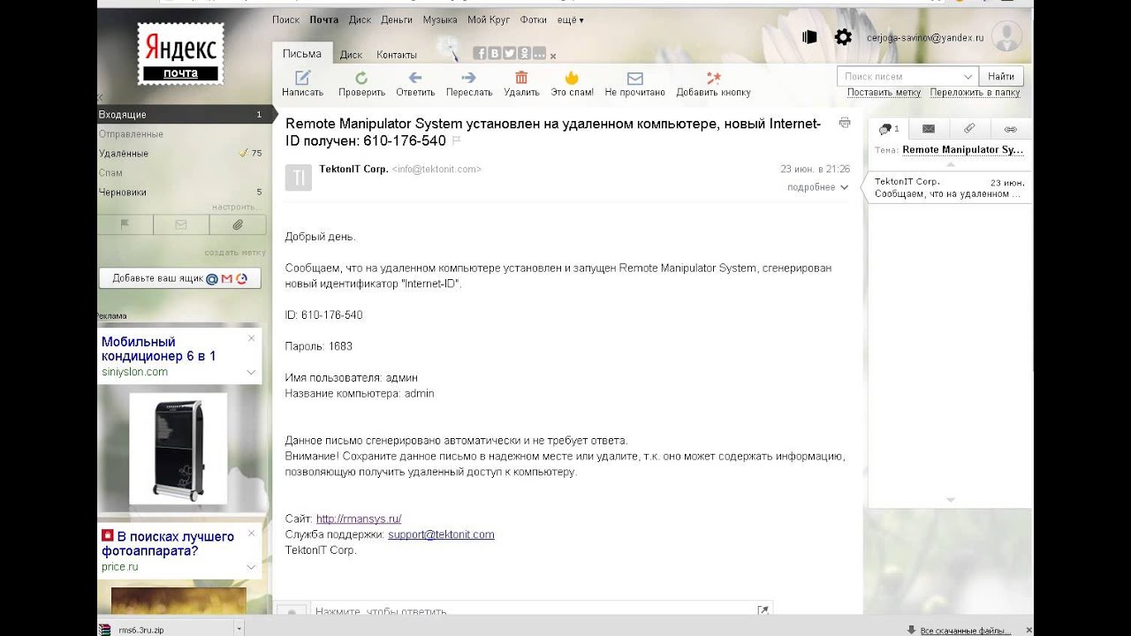Open search options dropdown arrow
This screenshot has height=636, width=1131.
(968, 77)
